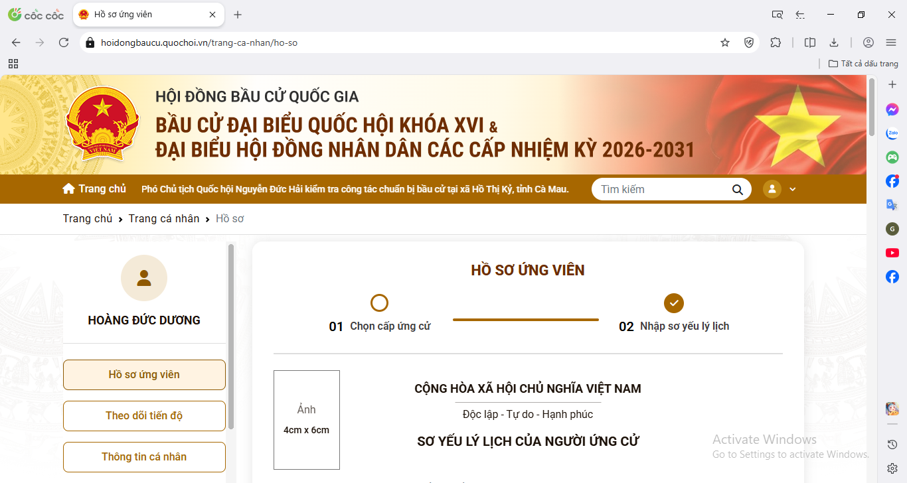Go to Trang chủ in the navigation bar

(94, 189)
